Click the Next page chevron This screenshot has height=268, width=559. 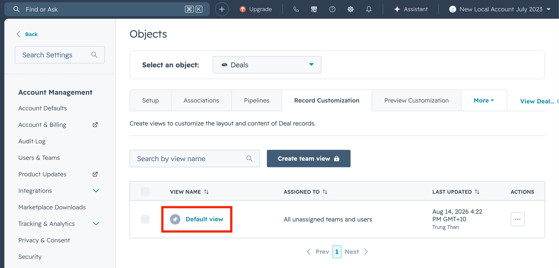pyautogui.click(x=366, y=252)
